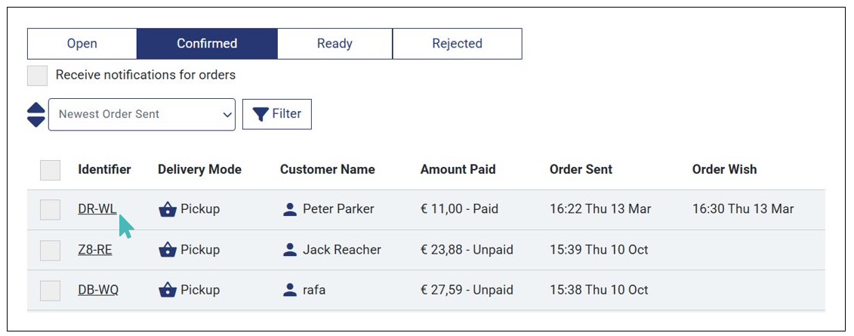Click person icon next to Peter Parker
Image resolution: width=854 pixels, height=336 pixels.
[x=290, y=210]
